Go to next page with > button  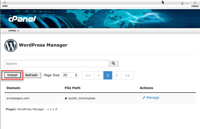(x=117, y=75)
